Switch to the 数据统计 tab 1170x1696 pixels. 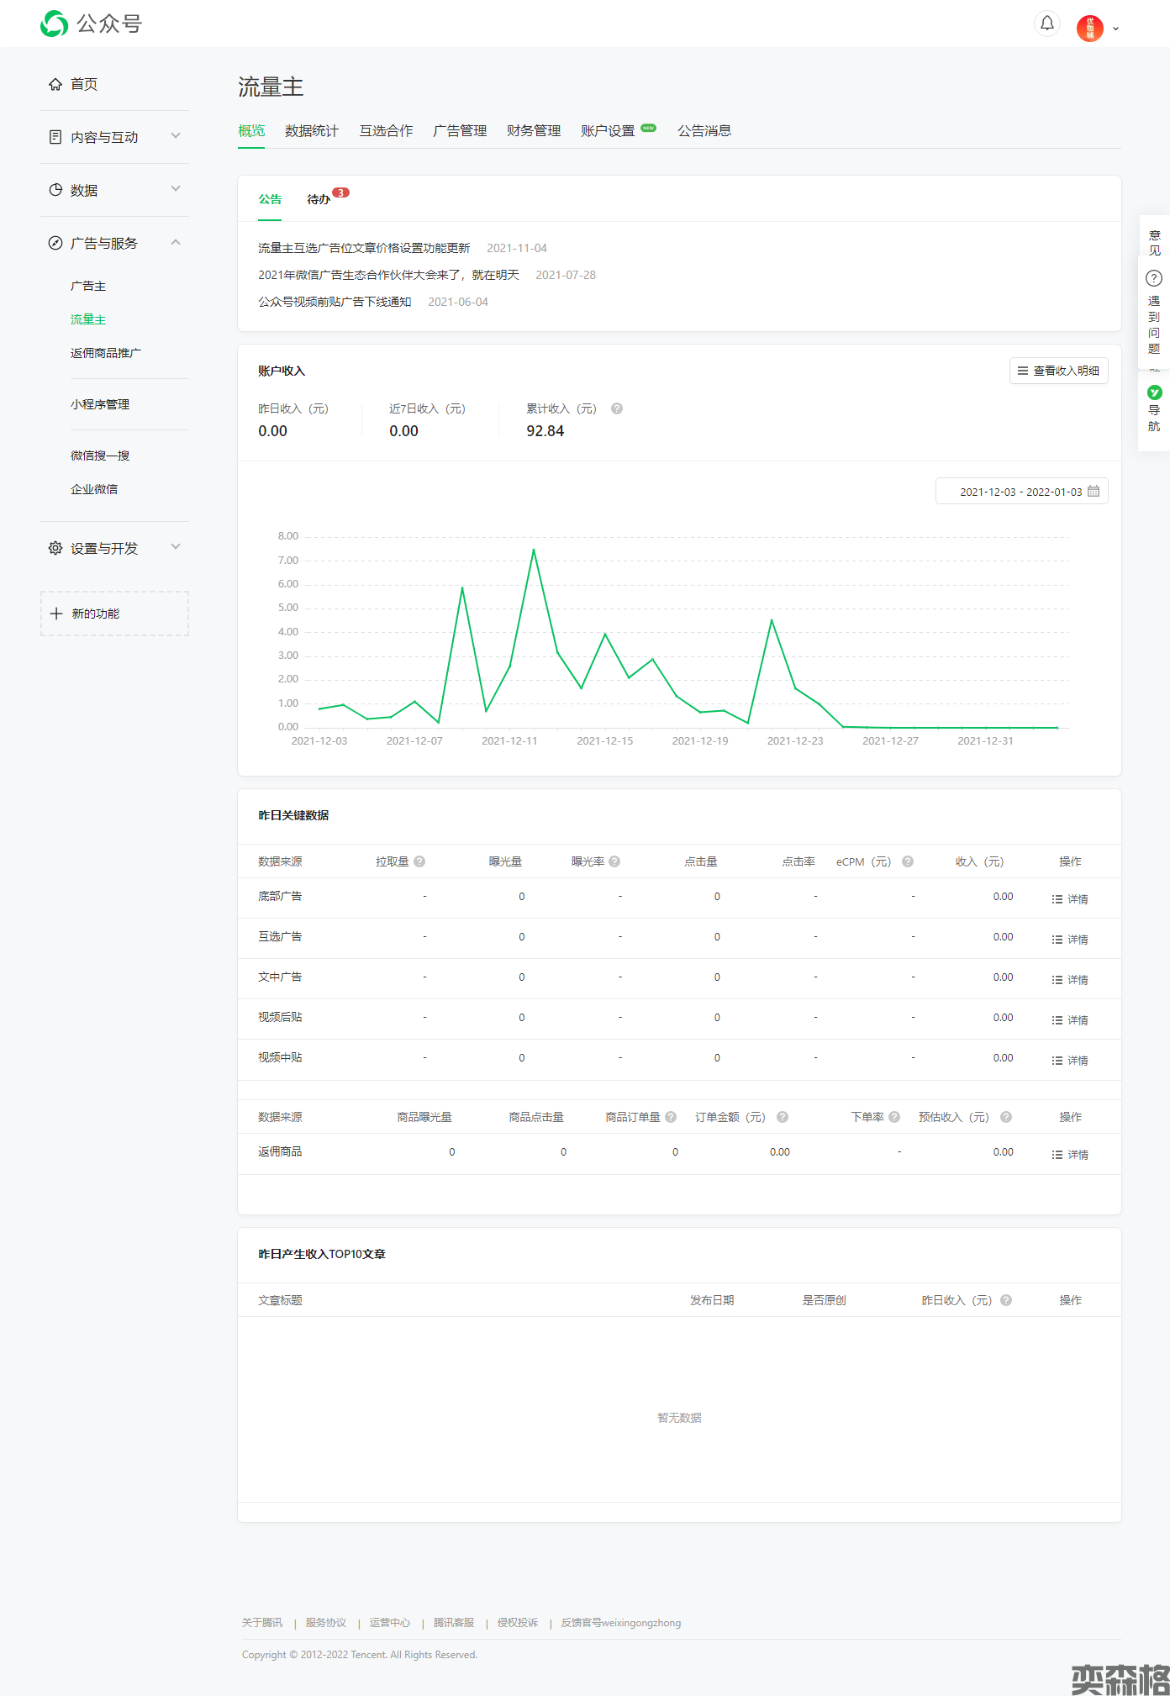(x=311, y=131)
